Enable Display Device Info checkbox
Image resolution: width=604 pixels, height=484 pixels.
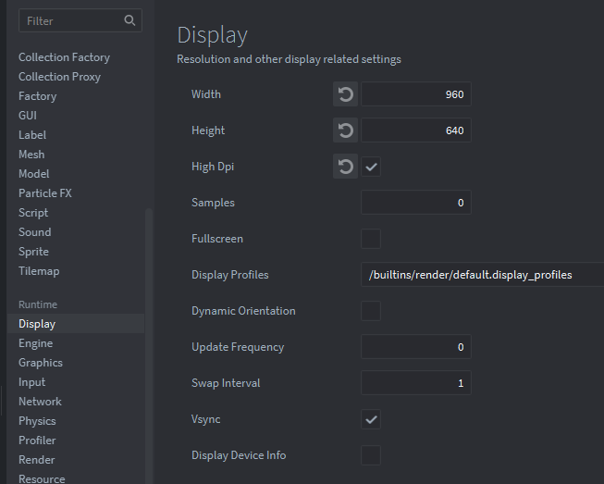[371, 455]
